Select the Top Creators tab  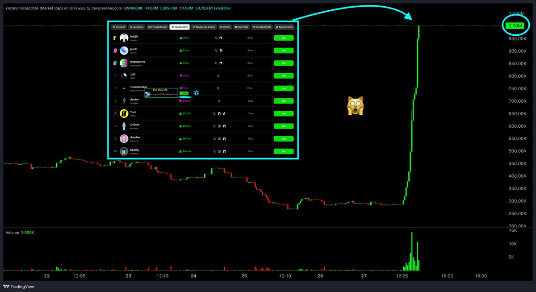click(180, 27)
